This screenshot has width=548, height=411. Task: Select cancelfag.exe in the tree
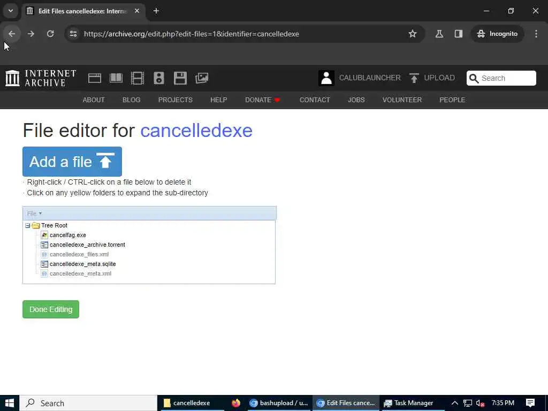coord(68,235)
